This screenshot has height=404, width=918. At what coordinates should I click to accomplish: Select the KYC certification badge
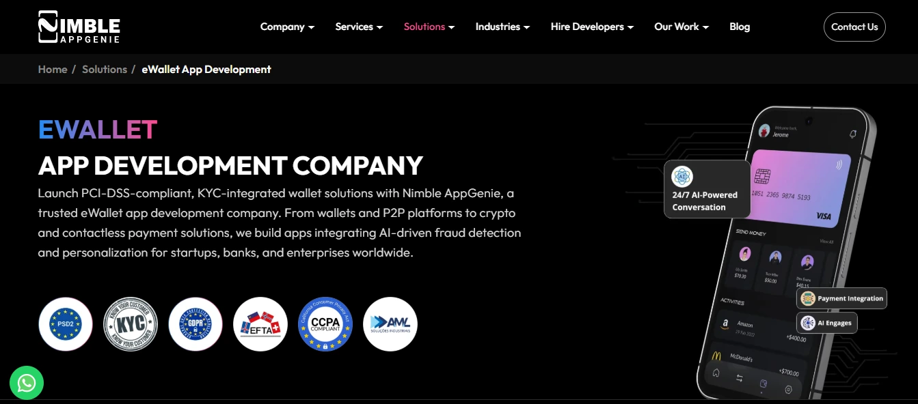(131, 324)
